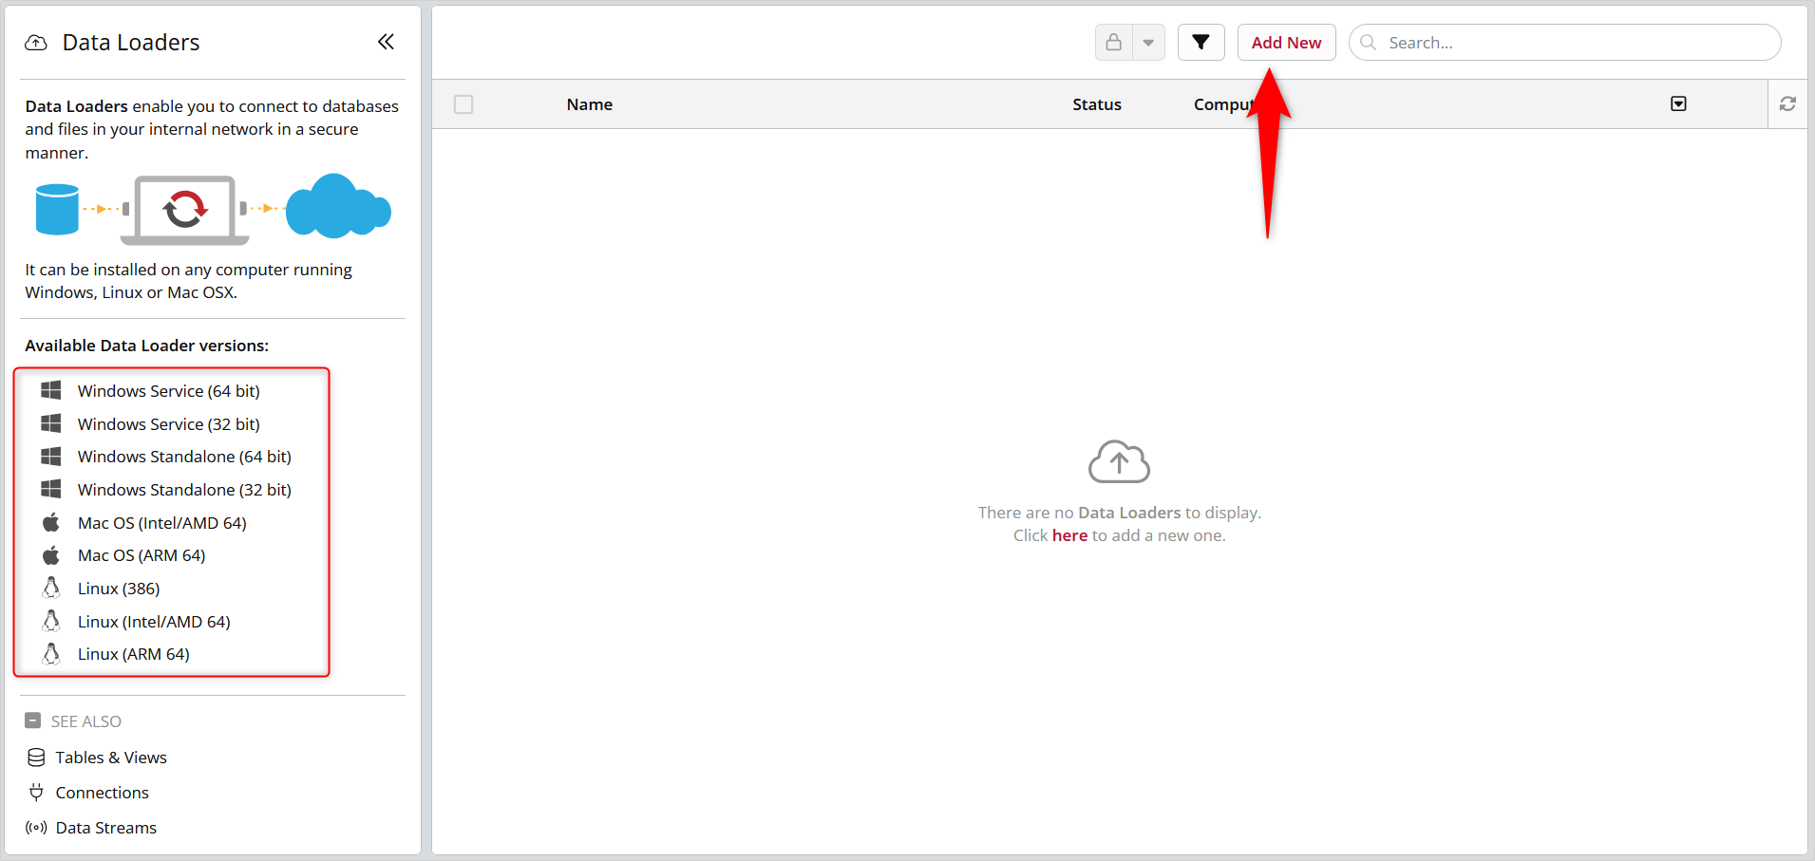The width and height of the screenshot is (1815, 861).
Task: Click the Add New button
Action: [1286, 43]
